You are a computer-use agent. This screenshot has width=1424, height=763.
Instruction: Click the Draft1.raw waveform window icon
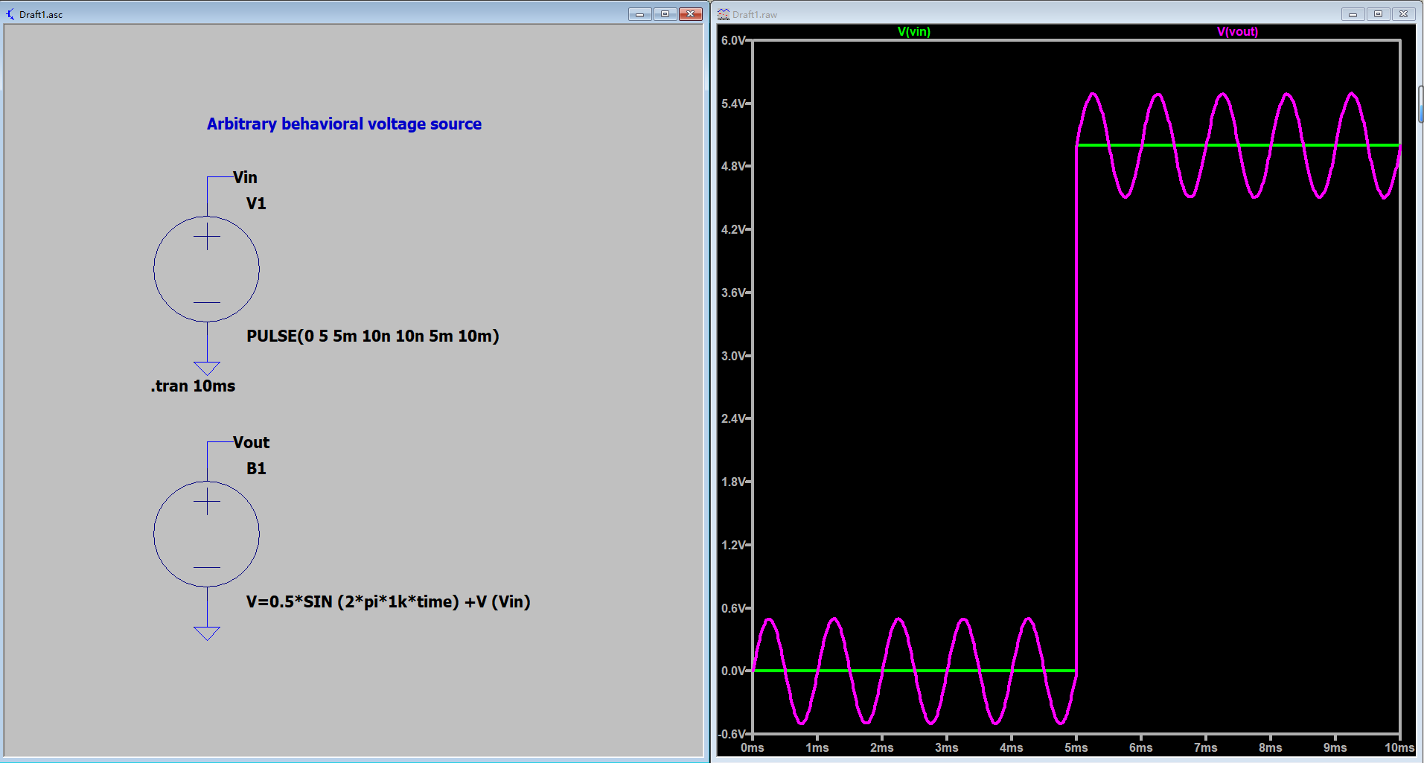point(723,14)
